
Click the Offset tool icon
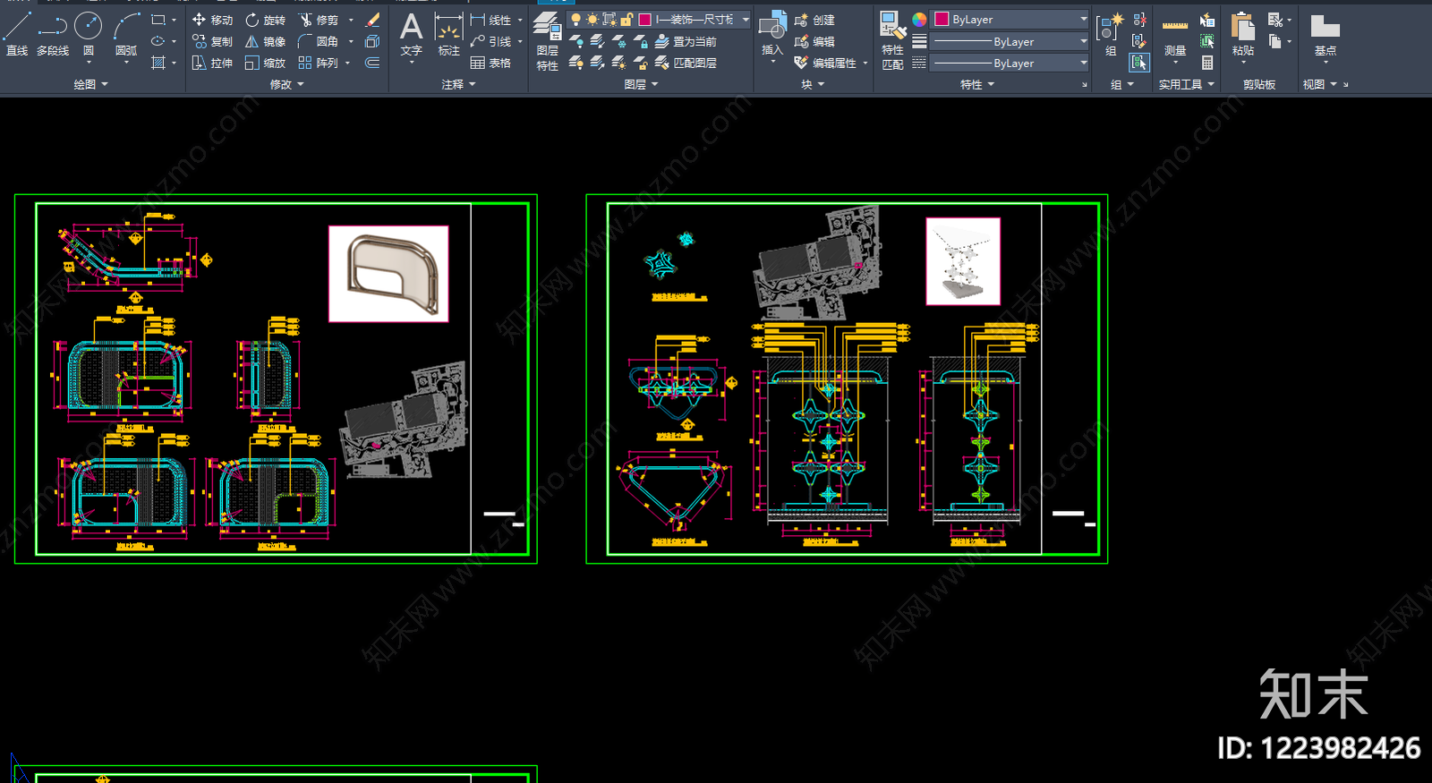pos(373,63)
